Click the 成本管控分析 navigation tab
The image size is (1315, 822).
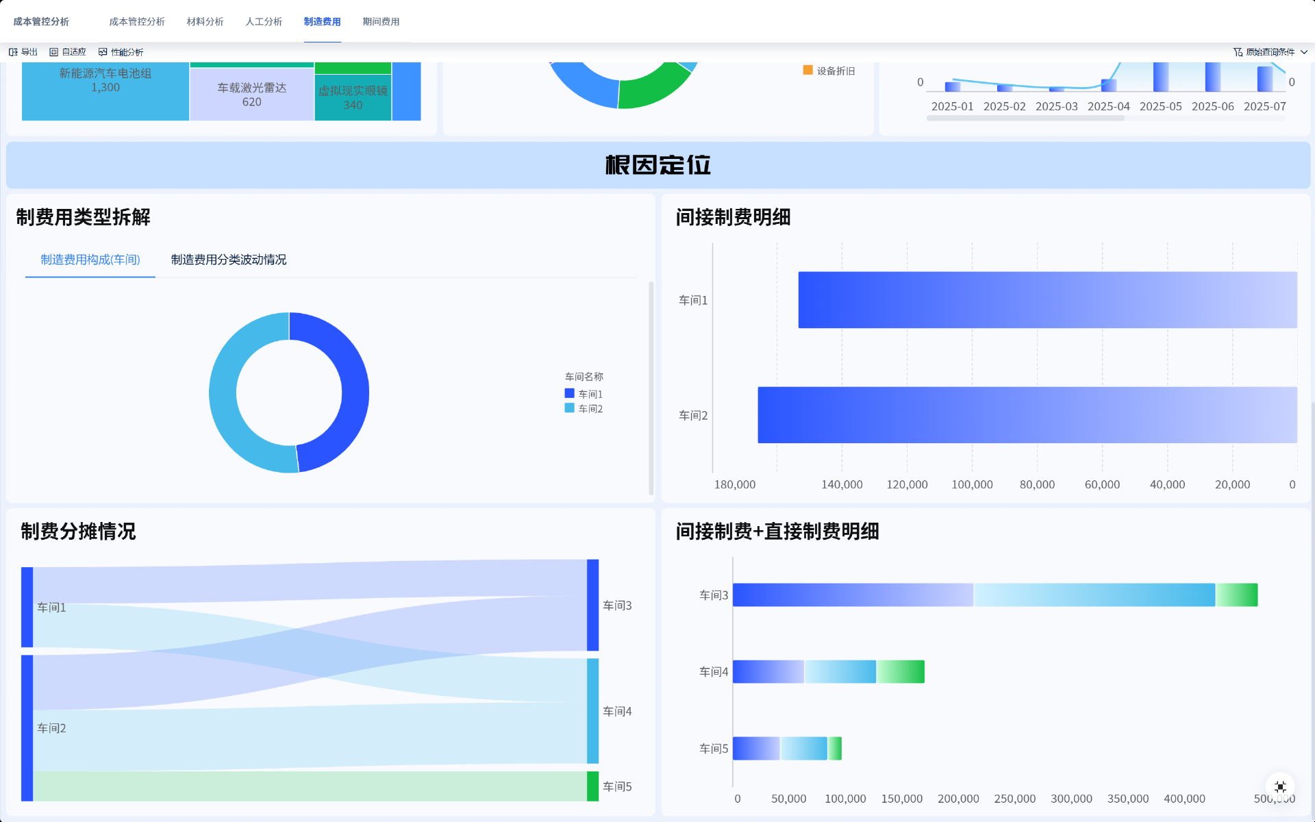[x=137, y=22]
